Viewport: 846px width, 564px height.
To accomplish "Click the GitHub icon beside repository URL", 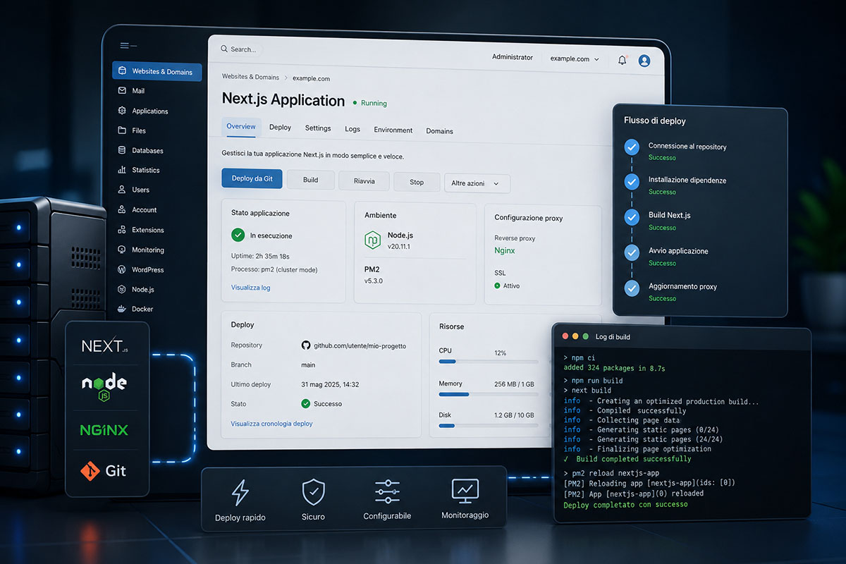I will pyautogui.click(x=306, y=345).
